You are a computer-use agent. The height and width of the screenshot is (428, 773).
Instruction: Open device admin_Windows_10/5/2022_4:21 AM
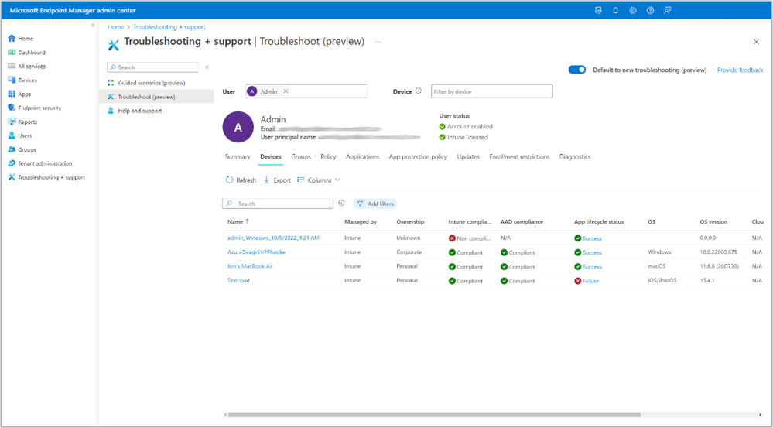[273, 238]
